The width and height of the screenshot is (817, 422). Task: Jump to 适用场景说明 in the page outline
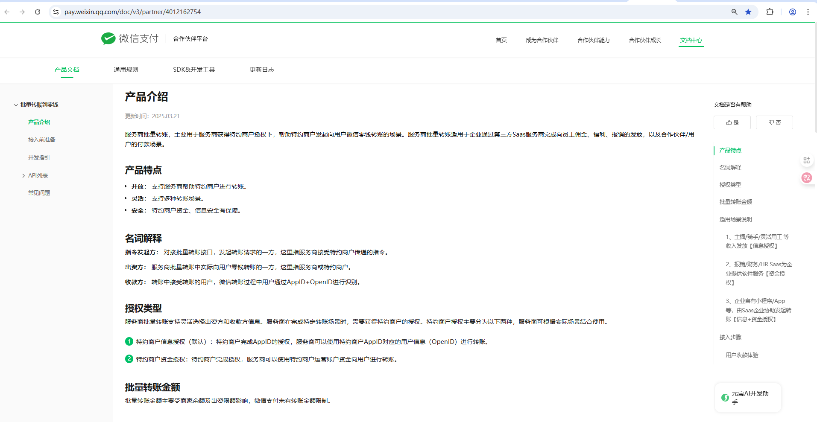tap(736, 219)
